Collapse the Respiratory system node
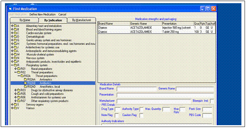 click(x=12, y=65)
